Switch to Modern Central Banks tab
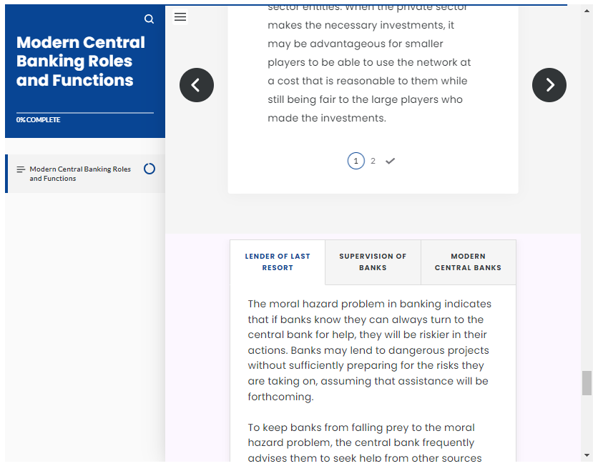Screen dimensions: 598x466 [x=469, y=262]
